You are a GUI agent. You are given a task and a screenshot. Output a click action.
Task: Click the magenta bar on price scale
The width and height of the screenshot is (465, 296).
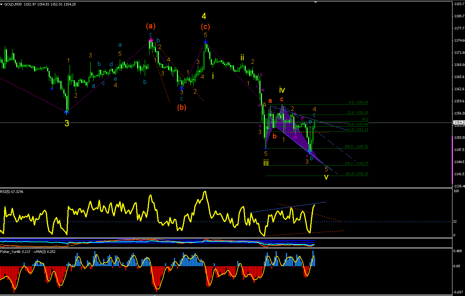(452, 160)
